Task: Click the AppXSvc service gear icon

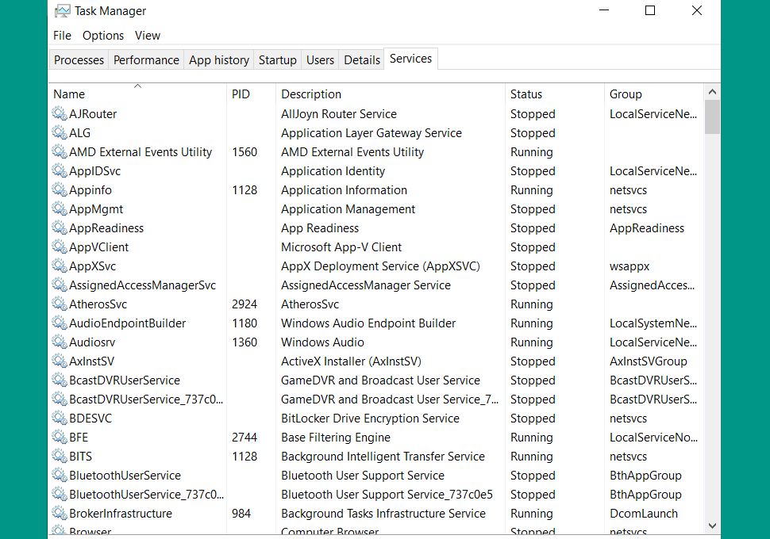Action: pos(60,266)
